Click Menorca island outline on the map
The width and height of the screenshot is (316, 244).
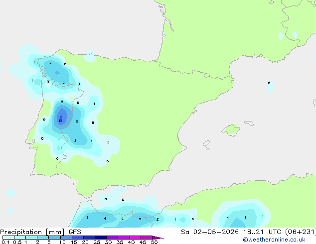(249, 123)
